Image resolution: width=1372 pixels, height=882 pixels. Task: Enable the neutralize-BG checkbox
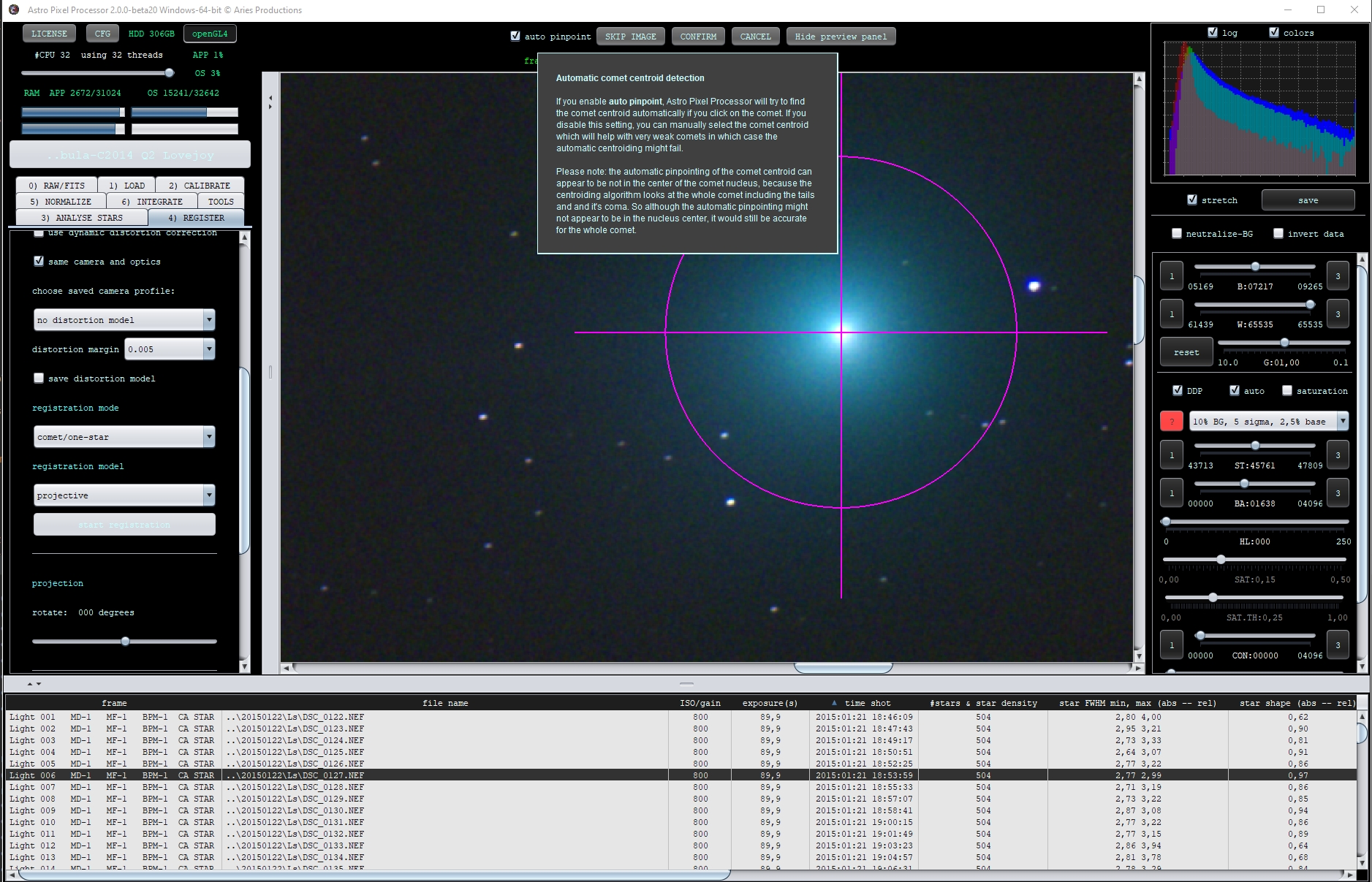(1176, 233)
